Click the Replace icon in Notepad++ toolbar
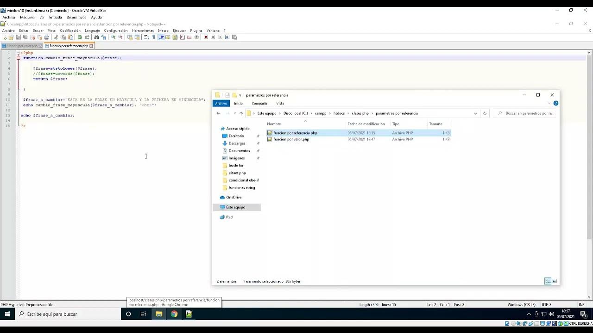 click(x=103, y=37)
